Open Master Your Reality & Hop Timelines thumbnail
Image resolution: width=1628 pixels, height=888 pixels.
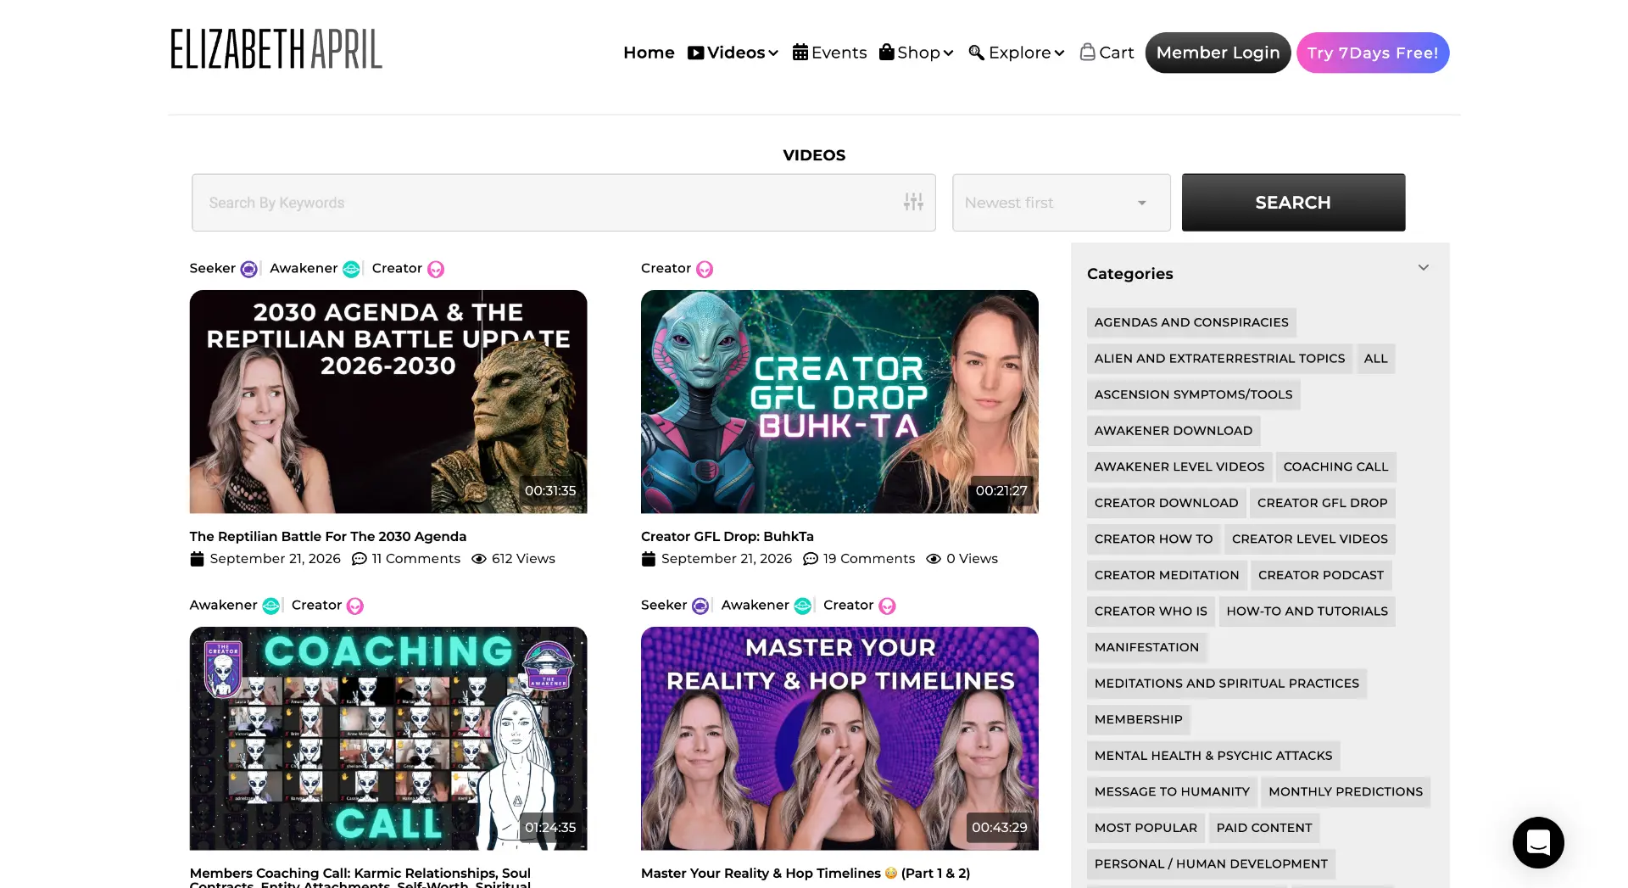[839, 739]
